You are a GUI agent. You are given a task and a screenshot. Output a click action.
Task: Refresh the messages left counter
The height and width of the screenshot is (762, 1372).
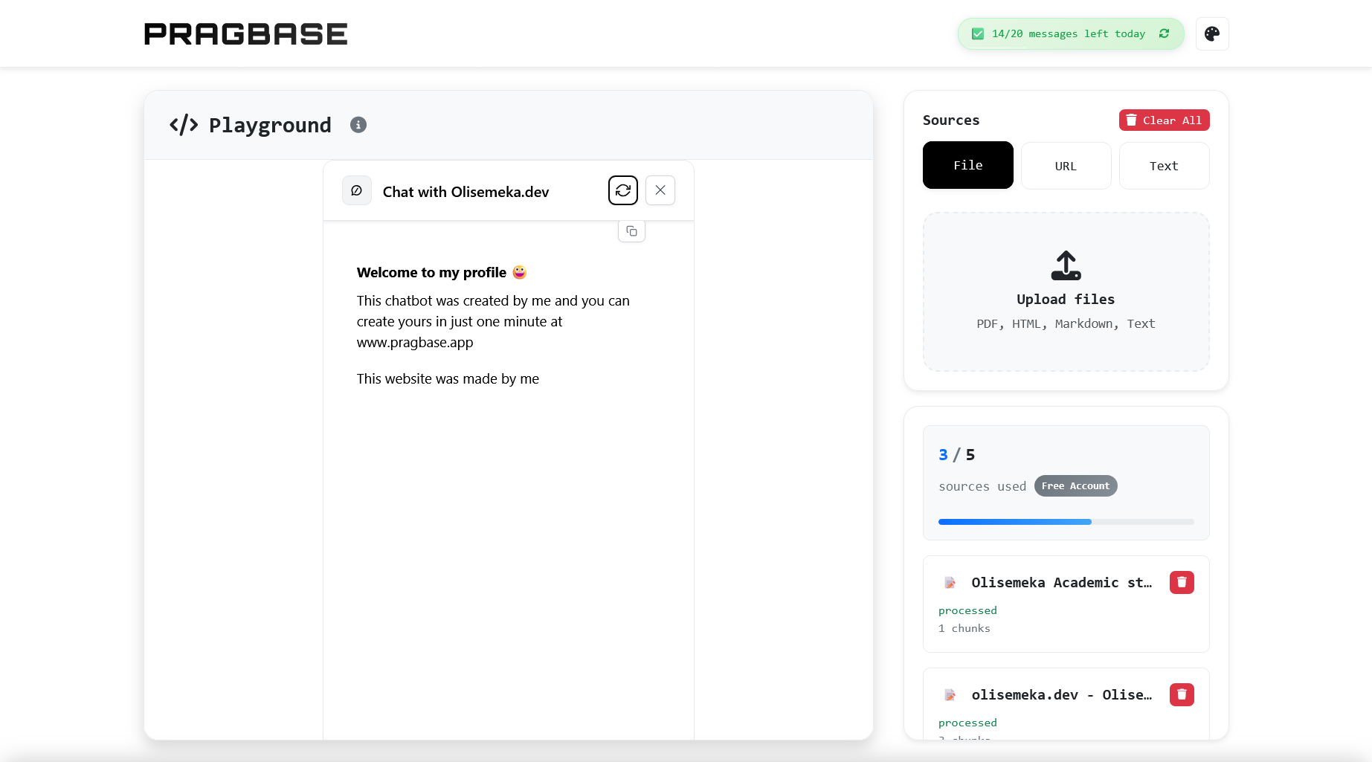click(1165, 33)
